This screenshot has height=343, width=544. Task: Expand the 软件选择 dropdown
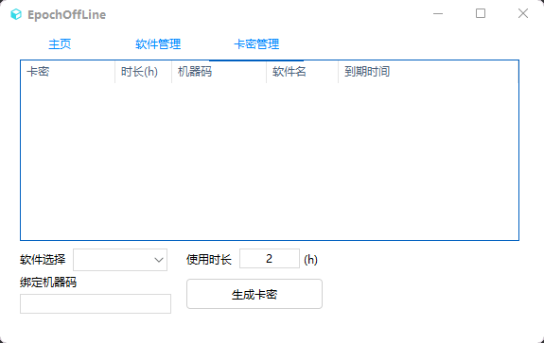[x=120, y=260]
